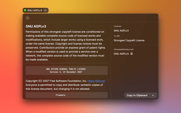Viewport: 181px width, 113px height.
Task: Click the Copyright 2007 Free Software Foundation text
Action: [56, 81]
